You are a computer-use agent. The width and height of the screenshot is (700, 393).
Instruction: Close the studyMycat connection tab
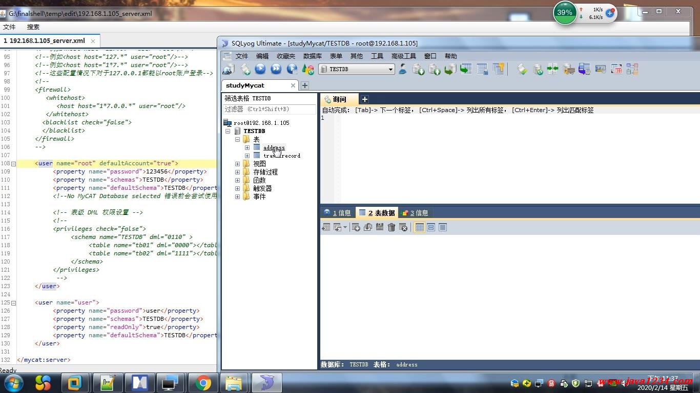(293, 85)
